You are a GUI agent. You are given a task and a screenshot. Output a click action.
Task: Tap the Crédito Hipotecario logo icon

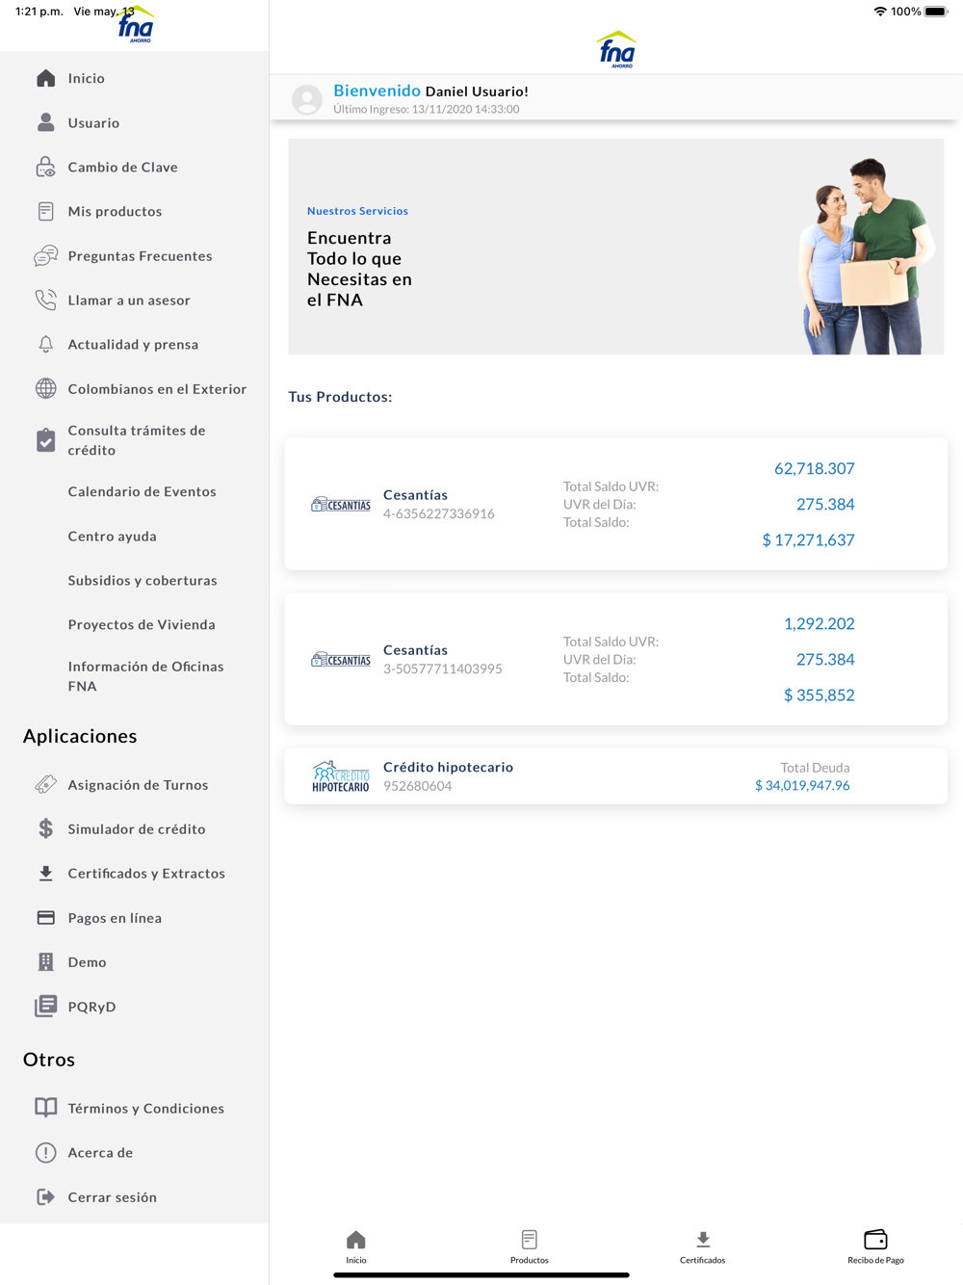(x=340, y=776)
